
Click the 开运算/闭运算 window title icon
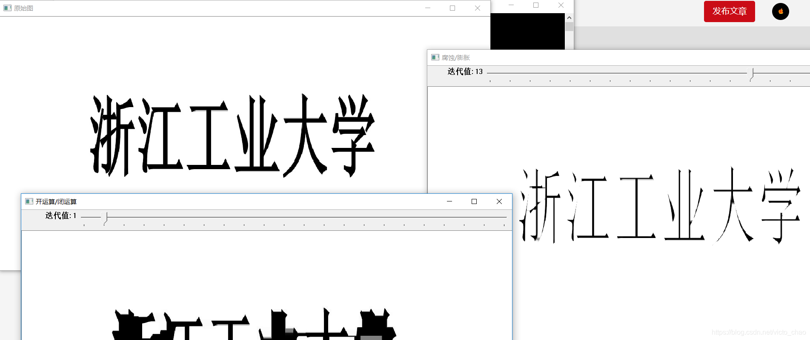tap(29, 201)
